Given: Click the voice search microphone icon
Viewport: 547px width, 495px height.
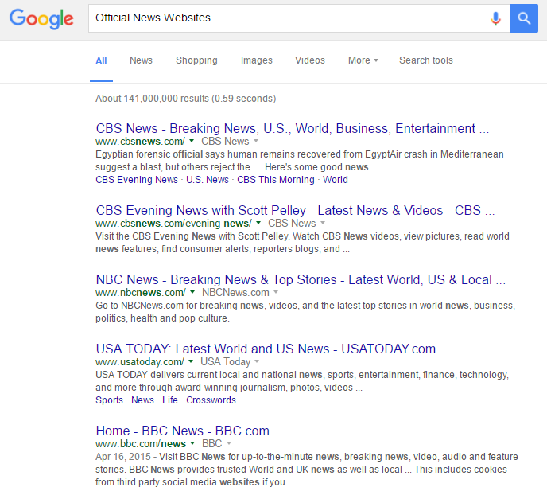Looking at the screenshot, I should [x=495, y=18].
